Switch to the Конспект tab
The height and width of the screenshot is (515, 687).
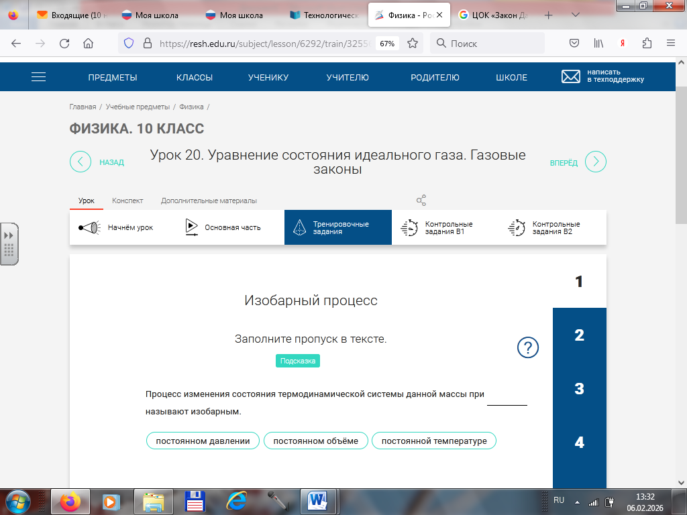point(127,201)
